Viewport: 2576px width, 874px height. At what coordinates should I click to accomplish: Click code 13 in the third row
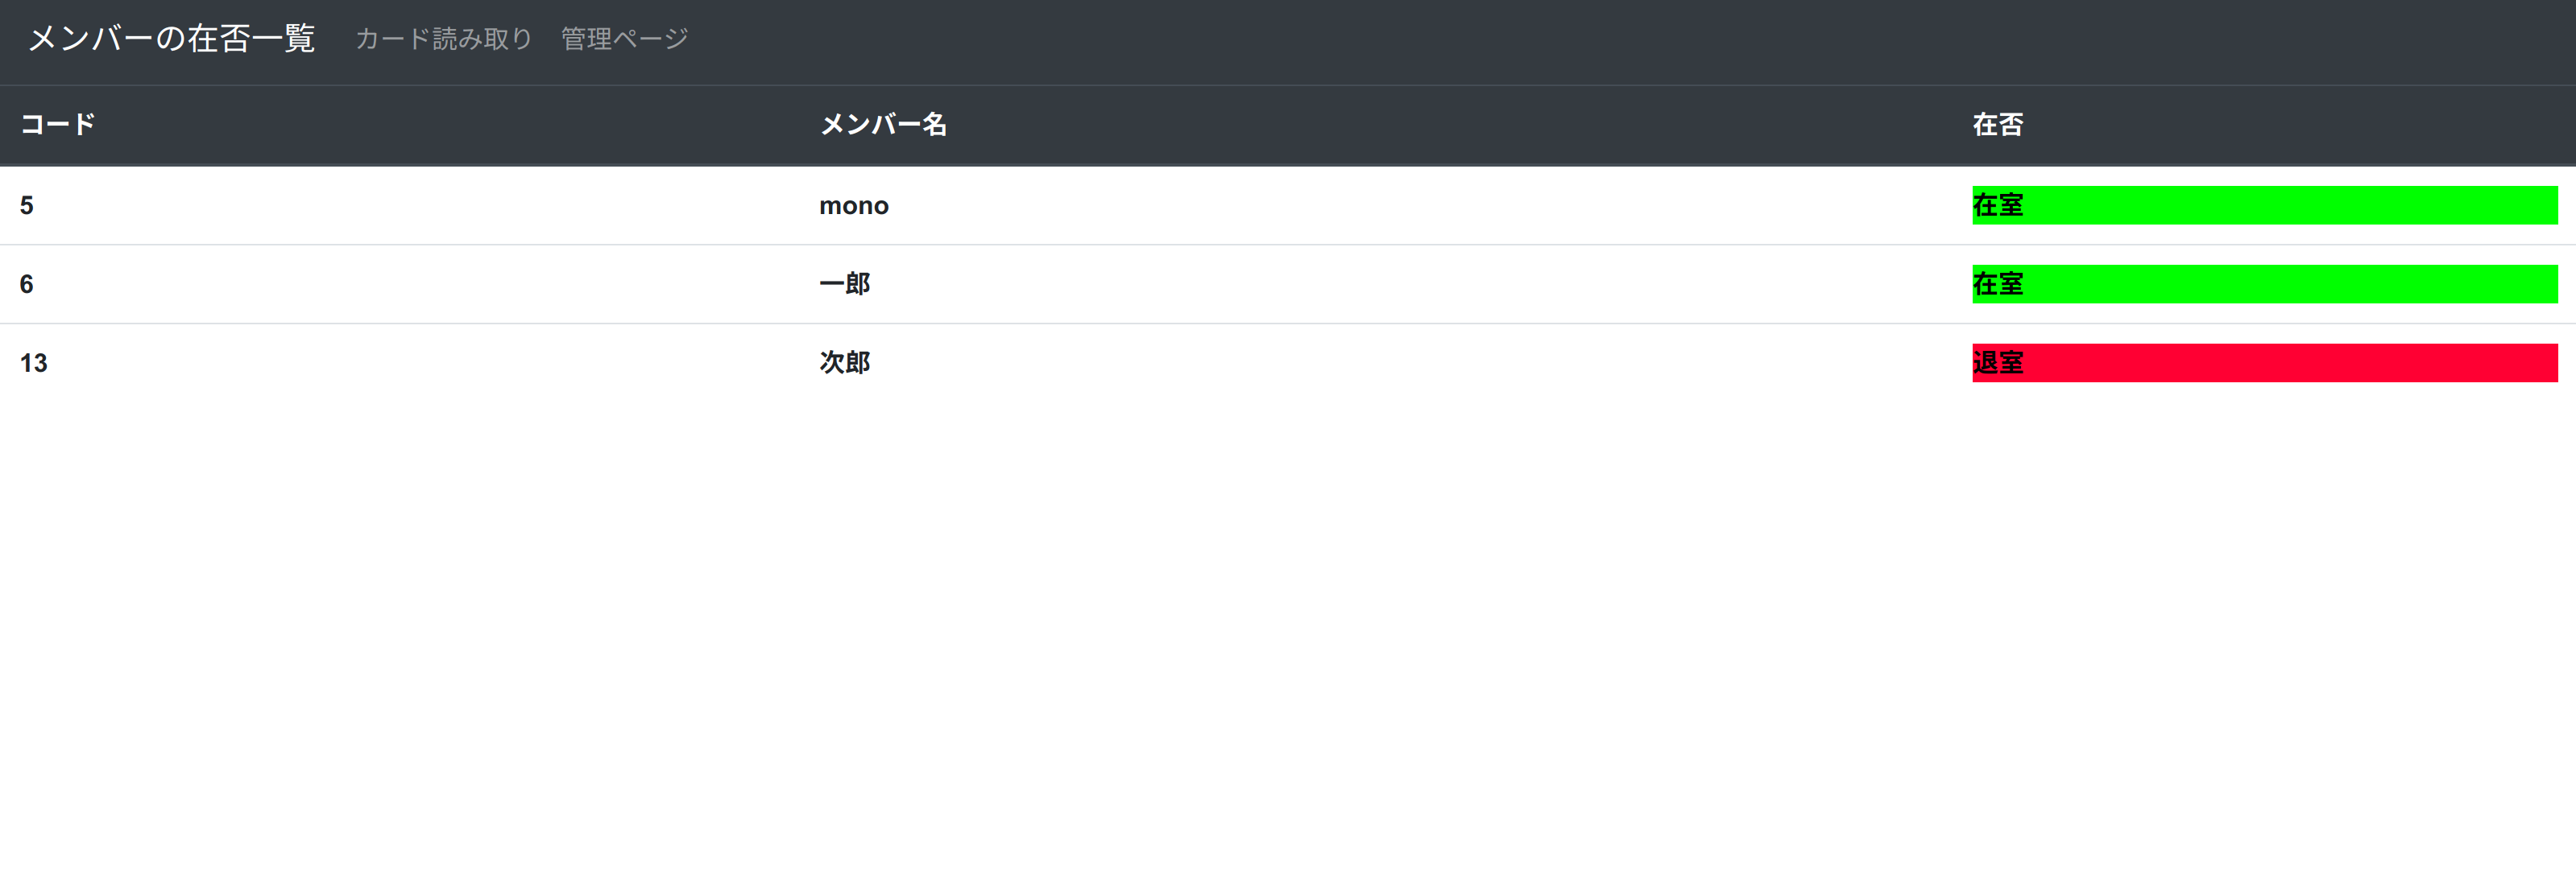point(35,363)
